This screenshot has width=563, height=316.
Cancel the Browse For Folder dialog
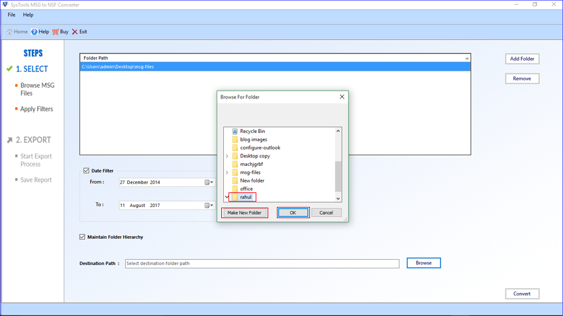[326, 213]
